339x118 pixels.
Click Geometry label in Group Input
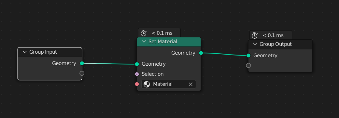pyautogui.click(x=64, y=63)
